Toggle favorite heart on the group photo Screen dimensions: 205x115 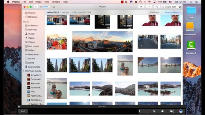point(48,48)
